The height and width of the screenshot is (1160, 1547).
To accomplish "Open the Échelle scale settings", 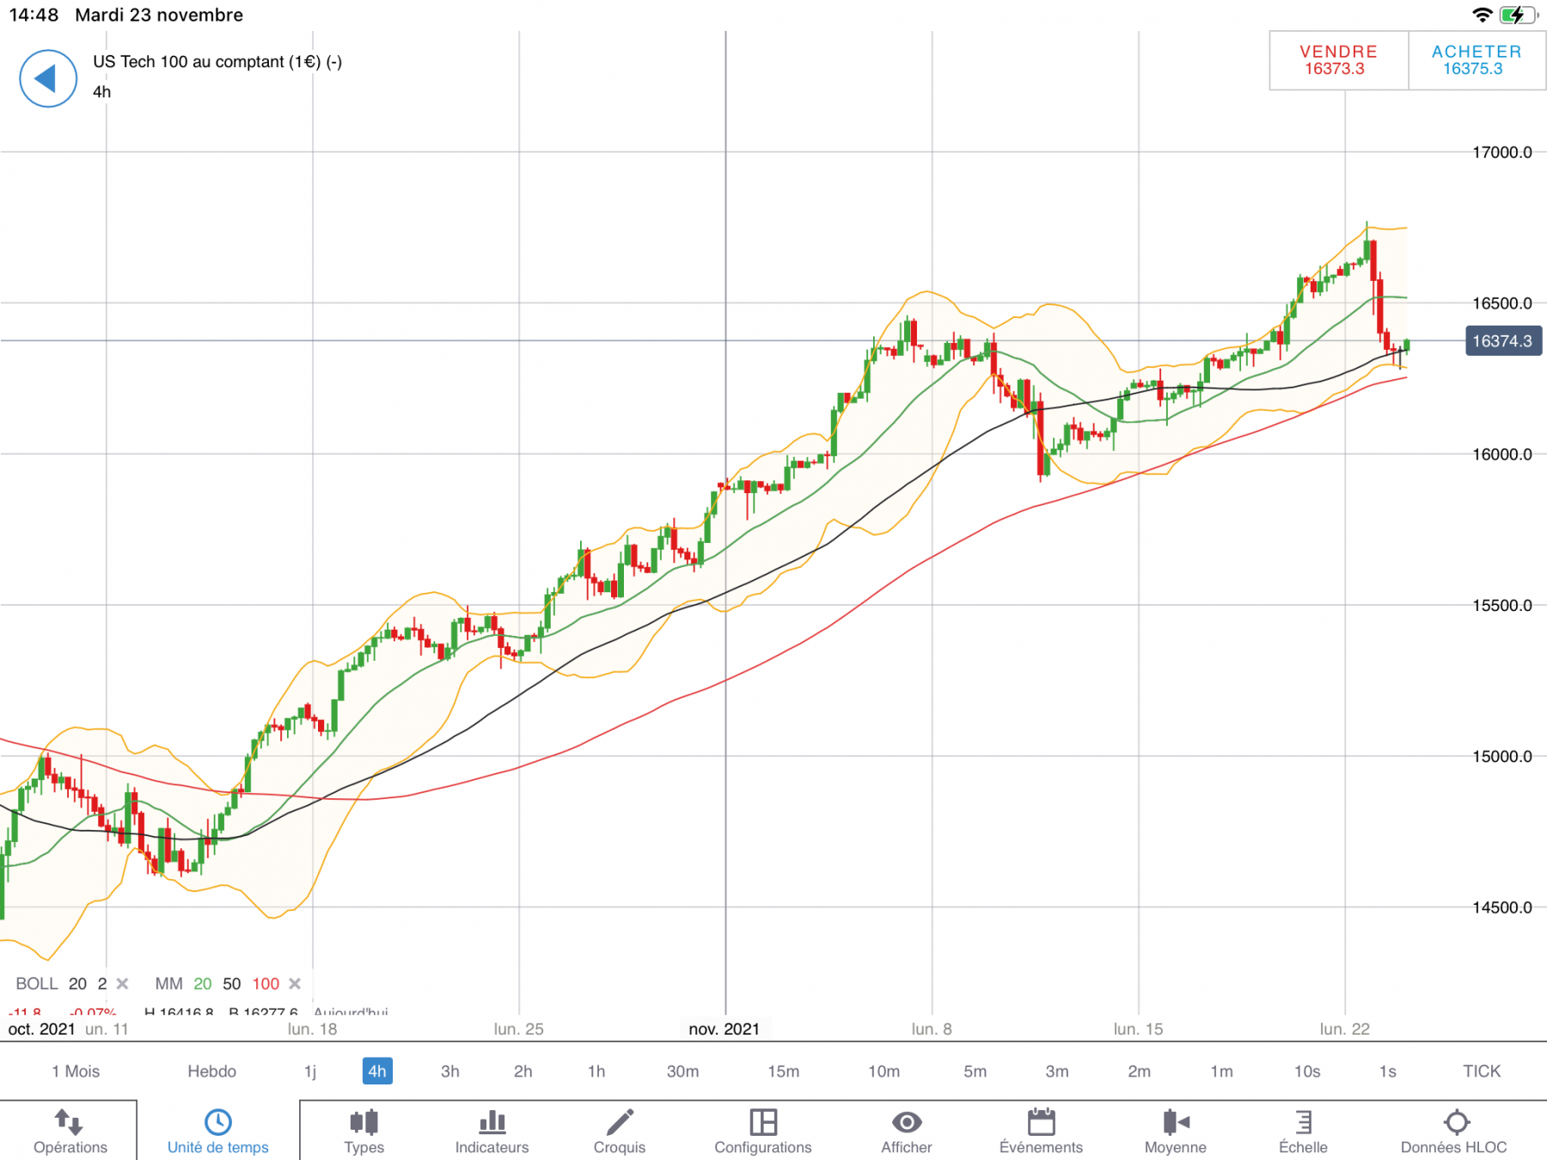I will (x=1303, y=1131).
